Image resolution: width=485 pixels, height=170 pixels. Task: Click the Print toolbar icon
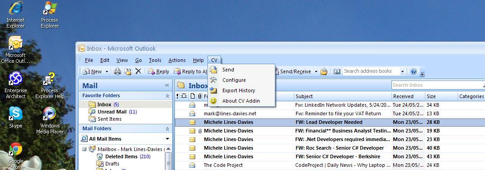tap(118, 71)
